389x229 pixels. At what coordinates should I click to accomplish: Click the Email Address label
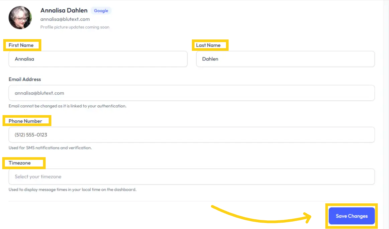tap(25, 79)
